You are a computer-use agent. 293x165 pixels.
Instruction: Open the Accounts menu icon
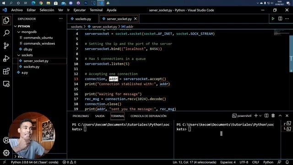pyautogui.click(x=6, y=140)
